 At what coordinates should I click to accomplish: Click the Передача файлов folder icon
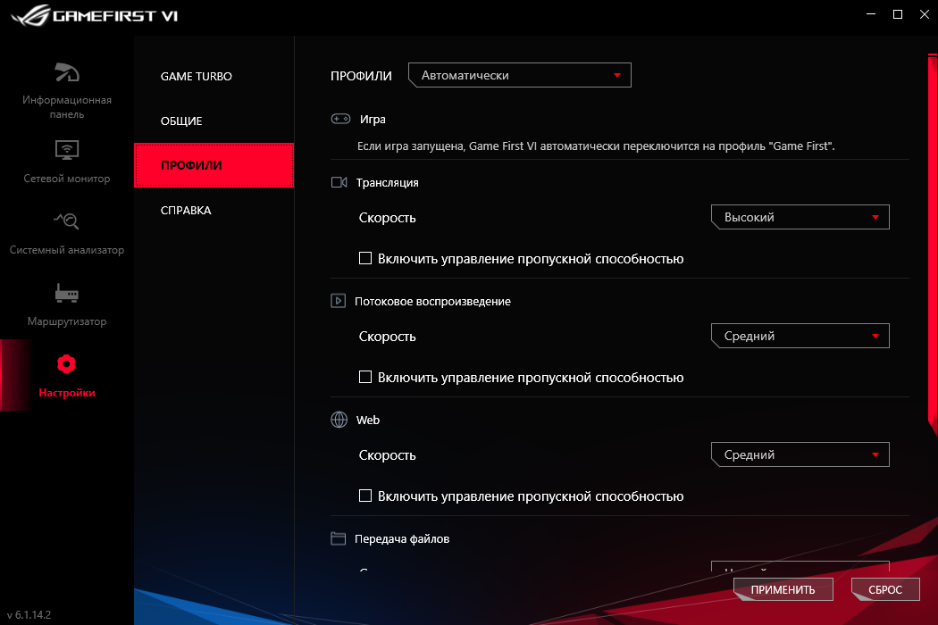pyautogui.click(x=338, y=538)
